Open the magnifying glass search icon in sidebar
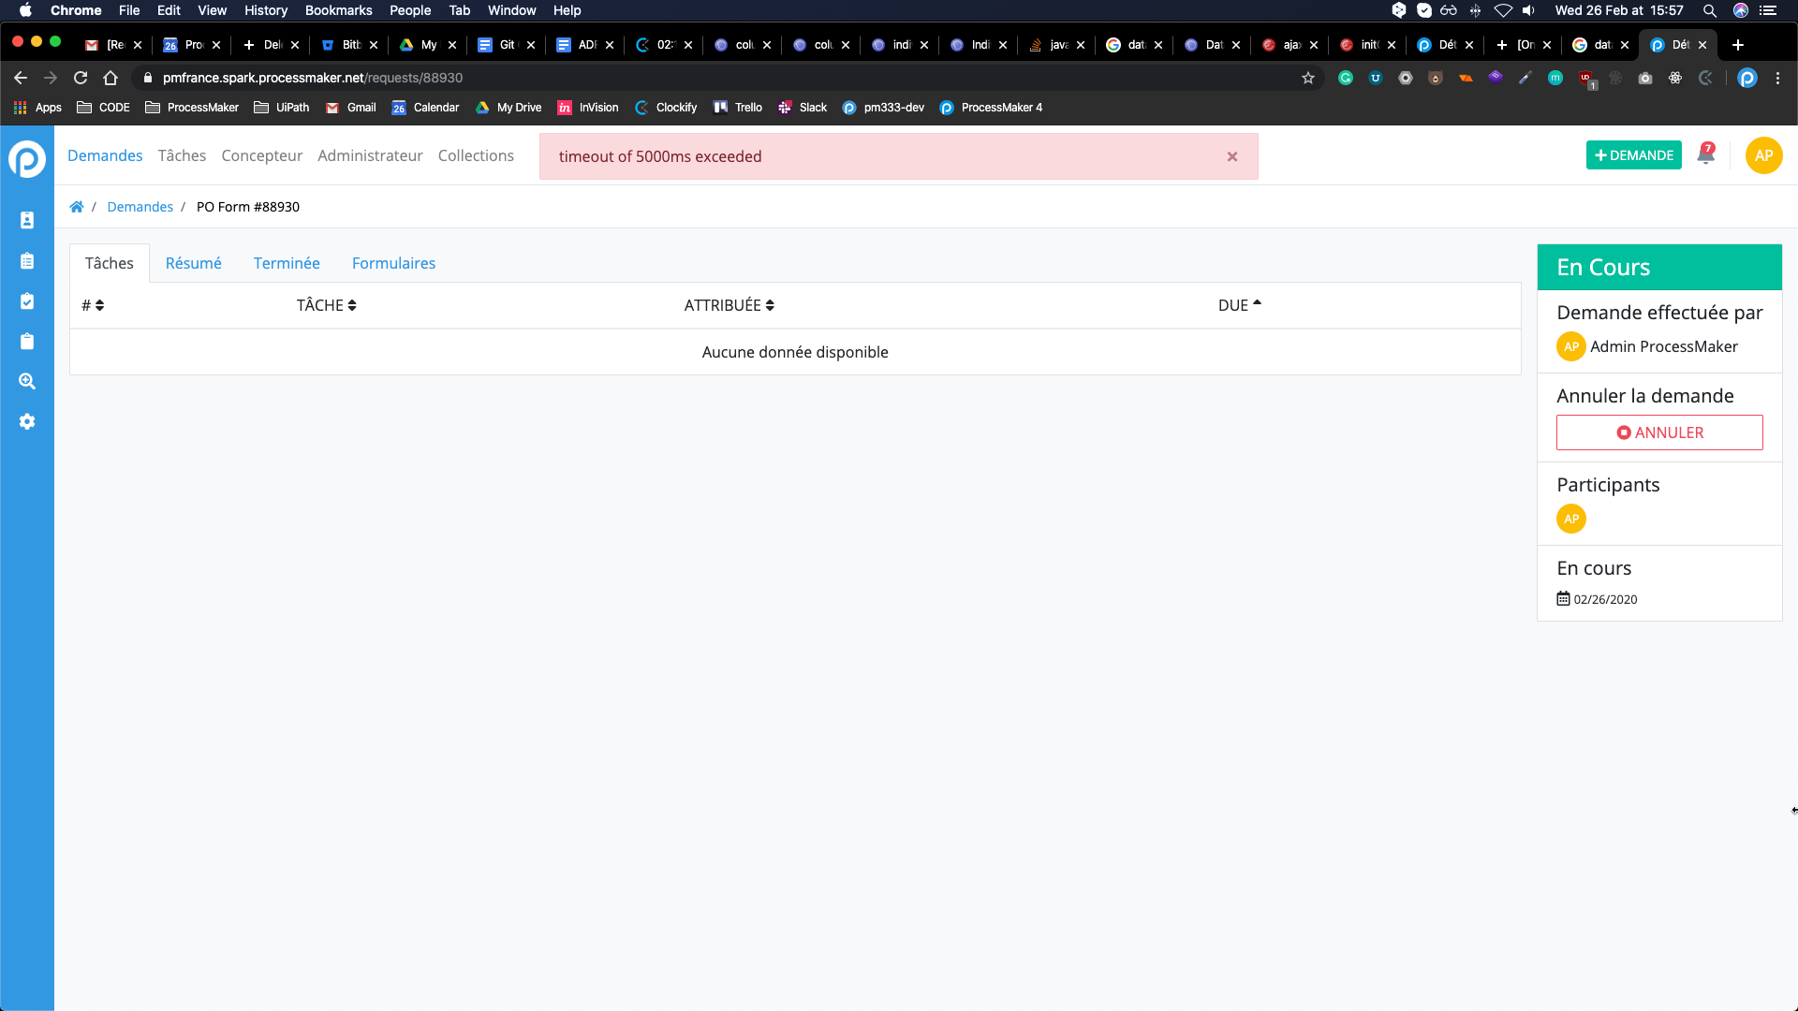The width and height of the screenshot is (1798, 1011). pos(27,381)
